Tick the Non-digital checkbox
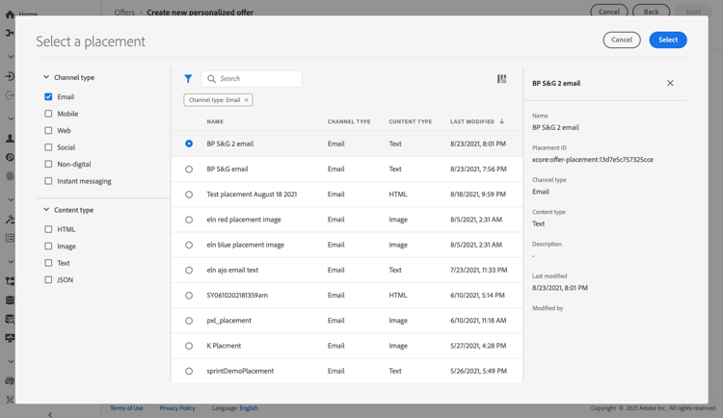This screenshot has width=723, height=418. point(48,164)
